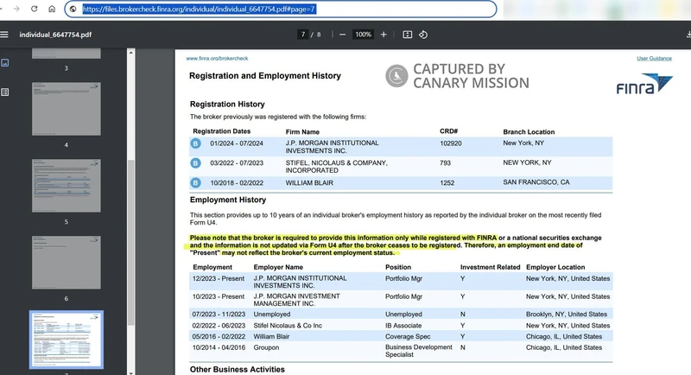
Task: Click employment dates 12/2023 - Present
Action: pyautogui.click(x=219, y=278)
